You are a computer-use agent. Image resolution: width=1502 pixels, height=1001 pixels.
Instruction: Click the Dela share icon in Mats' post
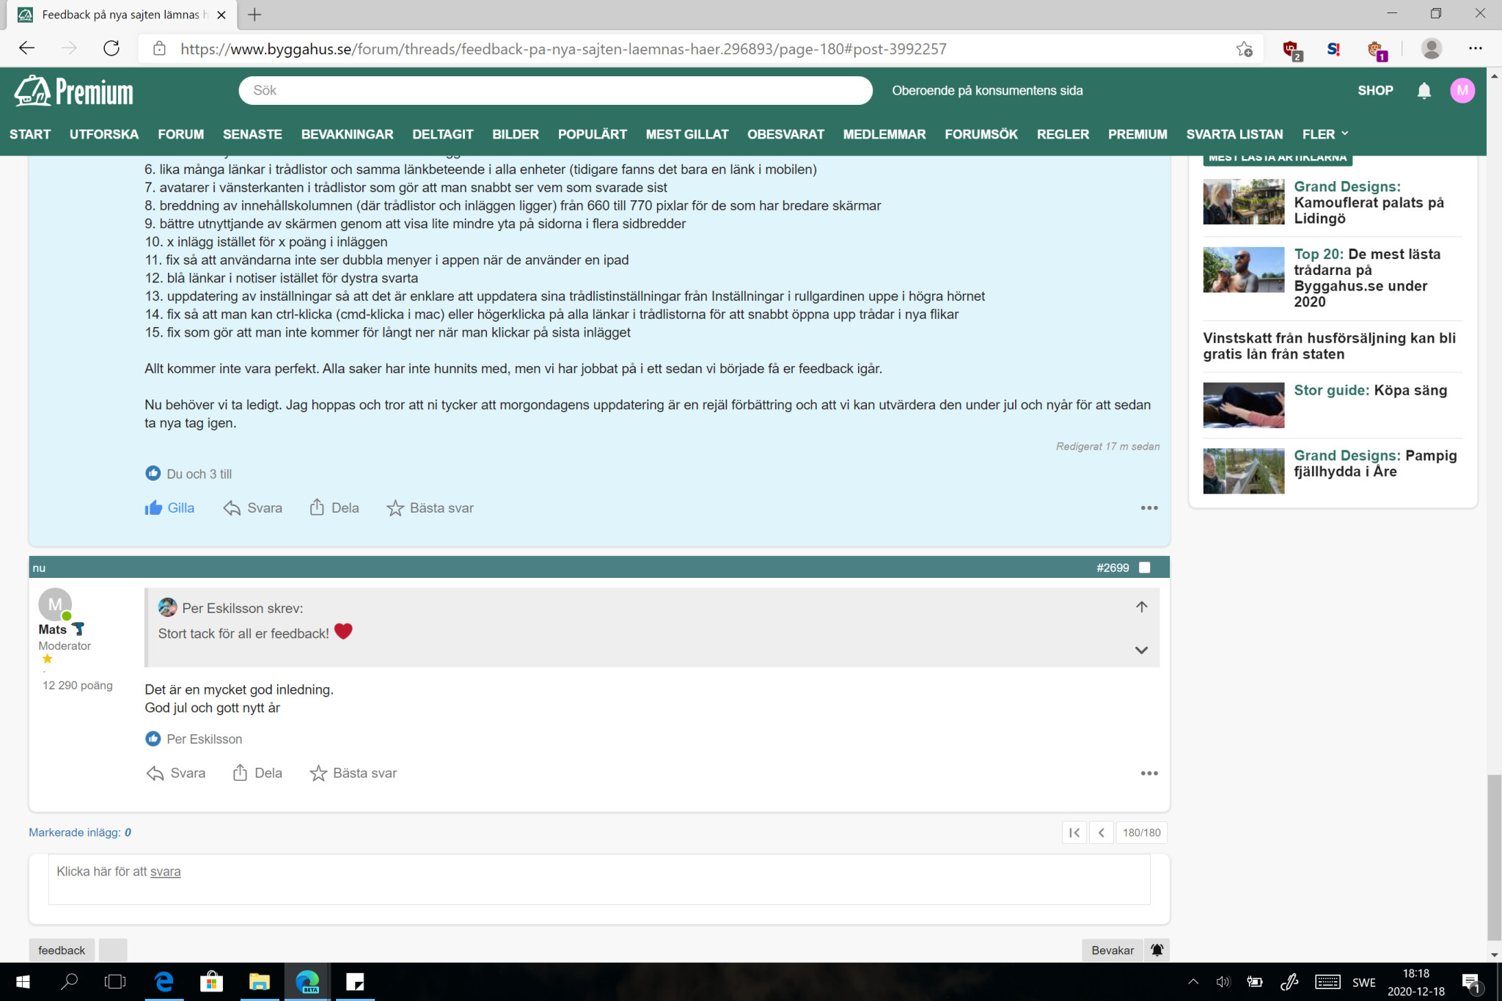pyautogui.click(x=240, y=773)
